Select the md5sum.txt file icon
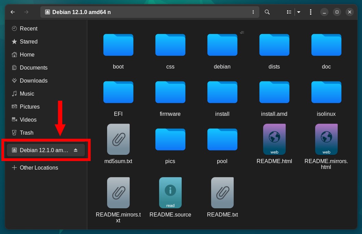Screen dimensions: 362x234 (118, 139)
